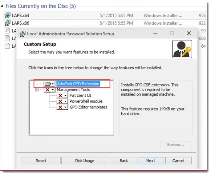Minimize the LAPS Setup window
This screenshot has width=211, height=175.
click(x=156, y=33)
